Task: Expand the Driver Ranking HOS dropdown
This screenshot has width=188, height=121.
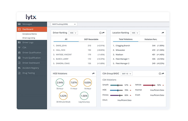Action: click(x=73, y=33)
